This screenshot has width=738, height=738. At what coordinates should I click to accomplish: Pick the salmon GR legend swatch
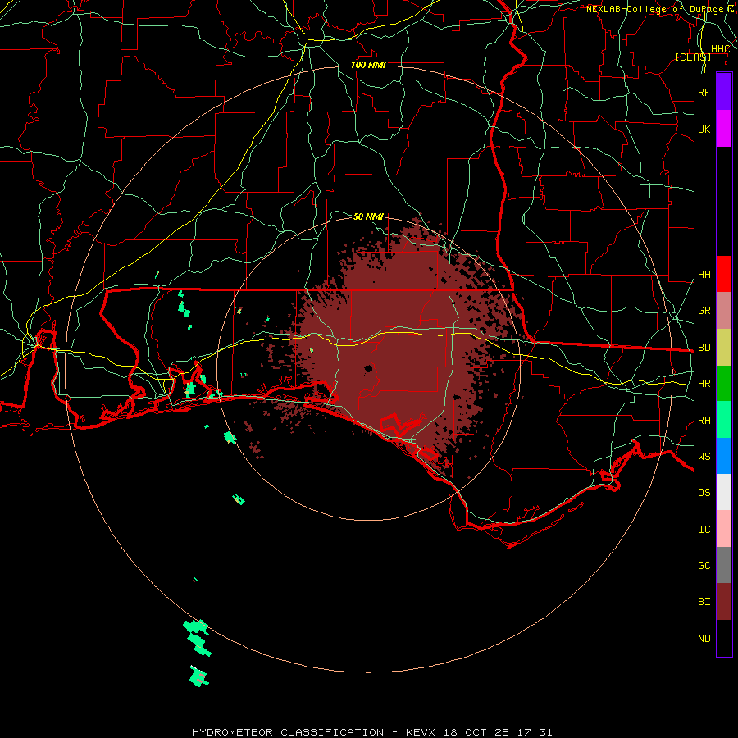pyautogui.click(x=724, y=311)
